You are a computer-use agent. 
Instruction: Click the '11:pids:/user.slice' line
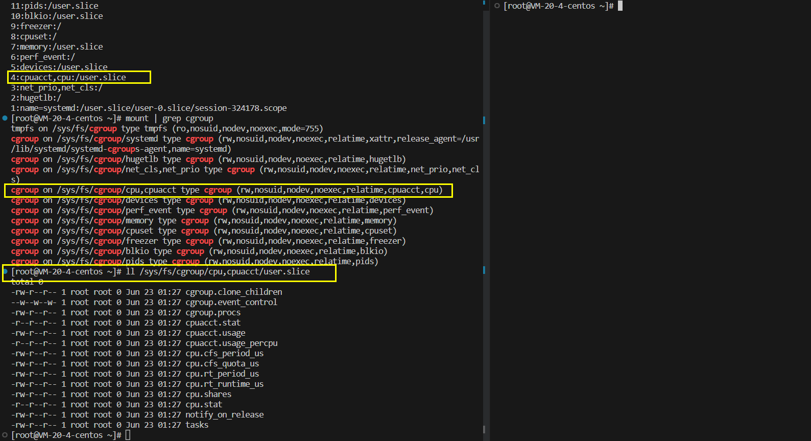point(55,6)
